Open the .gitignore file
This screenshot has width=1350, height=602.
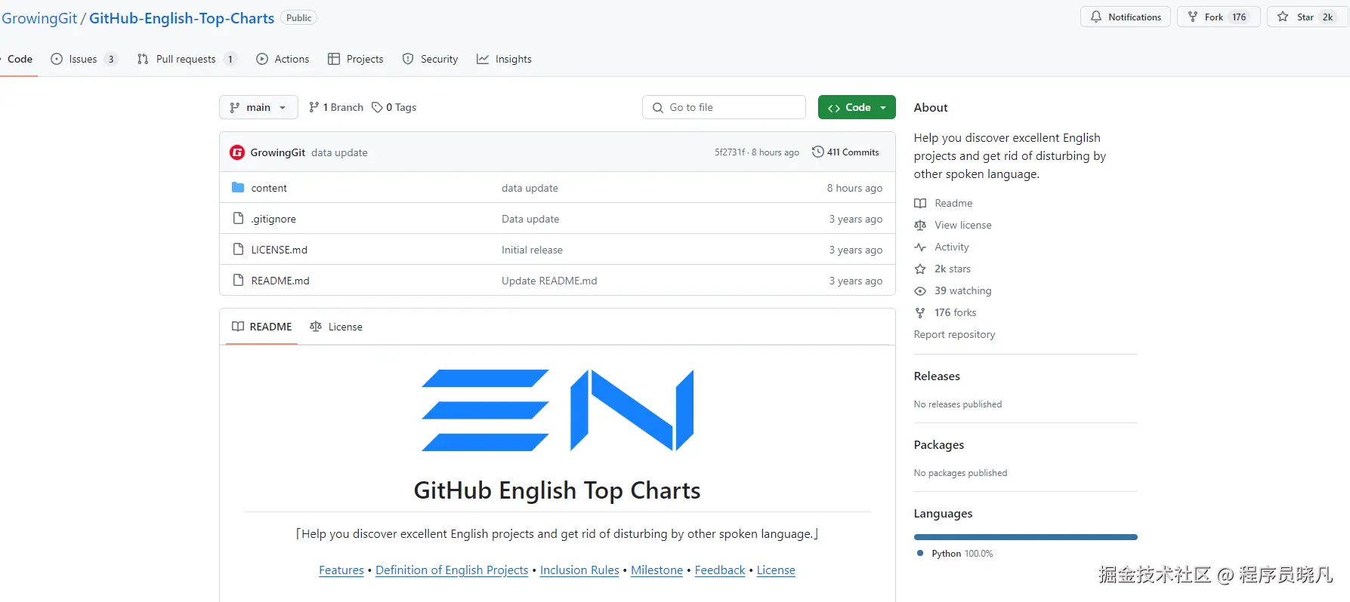tap(273, 219)
